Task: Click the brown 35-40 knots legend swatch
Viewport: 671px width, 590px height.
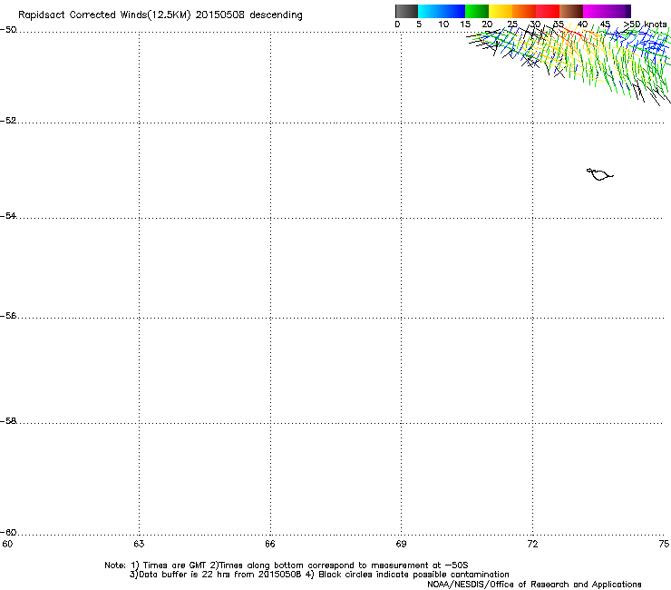Action: coord(571,11)
